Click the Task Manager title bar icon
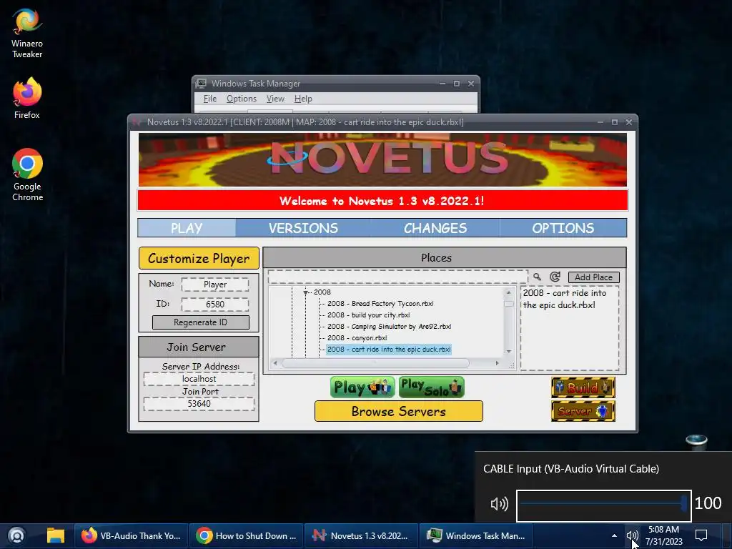Image resolution: width=732 pixels, height=549 pixels. tap(201, 84)
